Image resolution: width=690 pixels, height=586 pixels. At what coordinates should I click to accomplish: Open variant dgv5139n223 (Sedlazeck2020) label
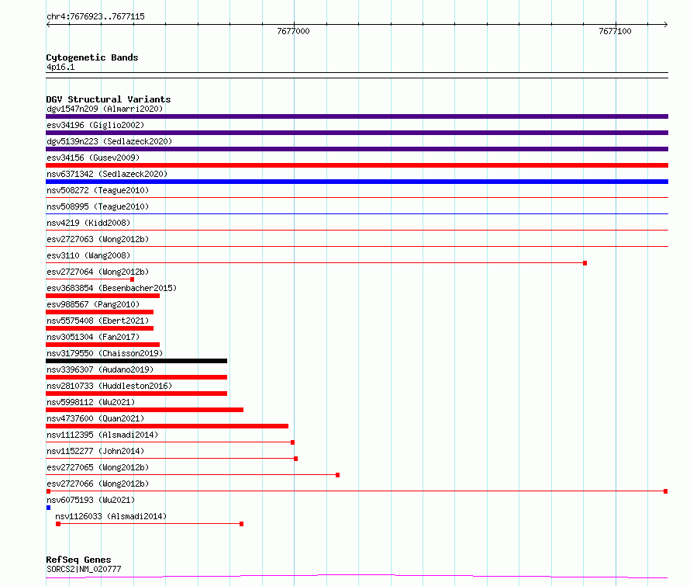(x=109, y=141)
